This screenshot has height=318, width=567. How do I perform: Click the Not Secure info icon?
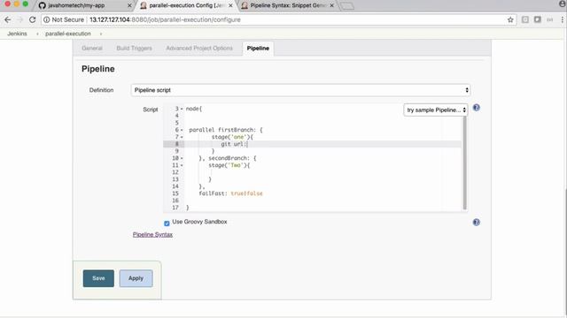(x=47, y=19)
